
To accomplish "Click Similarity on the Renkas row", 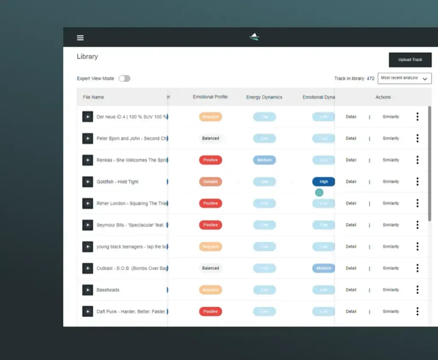I will click(391, 160).
